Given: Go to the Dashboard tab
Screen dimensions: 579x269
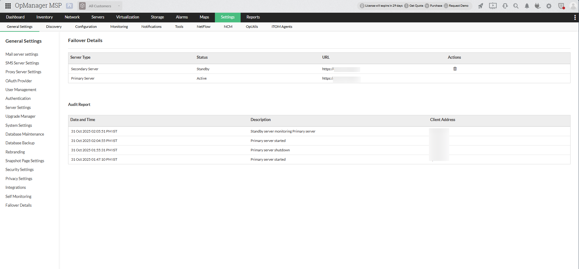Looking at the screenshot, I should (15, 17).
